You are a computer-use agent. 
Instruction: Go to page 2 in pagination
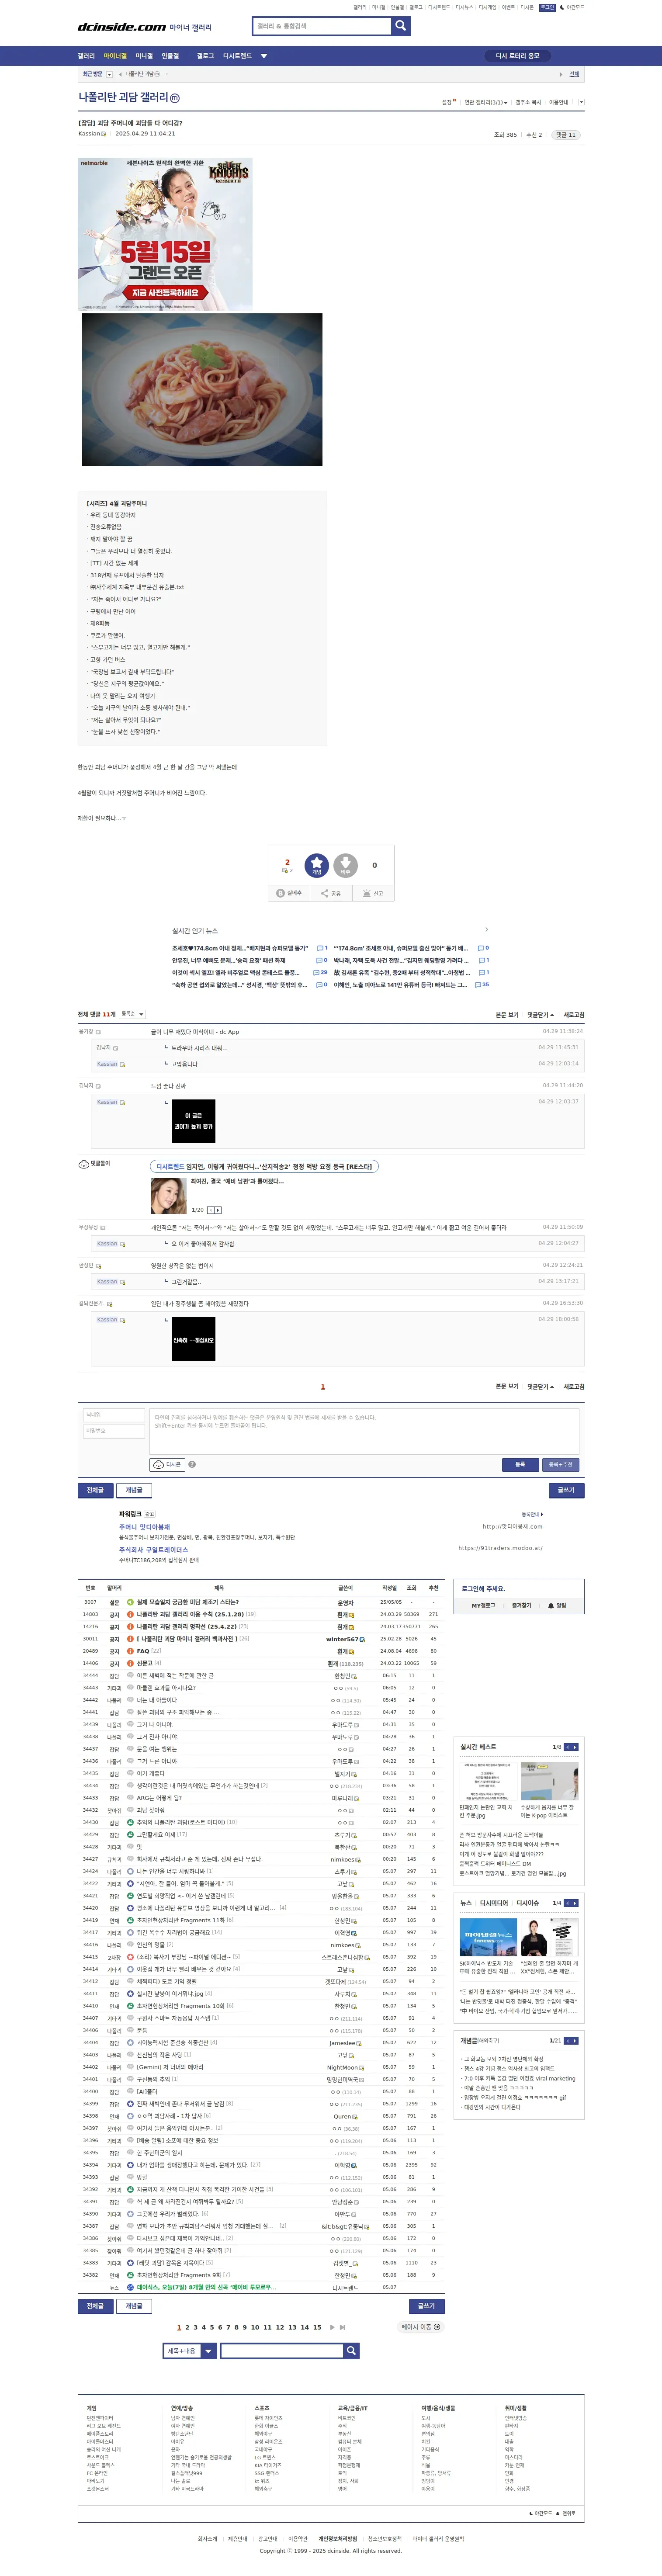coord(187,2327)
